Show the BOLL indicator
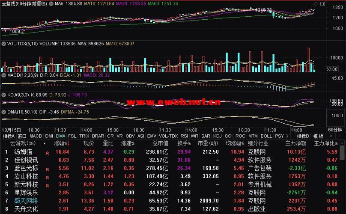The height and width of the screenshot is (214, 346). pos(266,136)
